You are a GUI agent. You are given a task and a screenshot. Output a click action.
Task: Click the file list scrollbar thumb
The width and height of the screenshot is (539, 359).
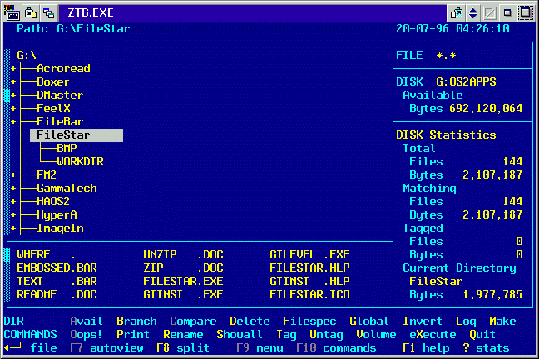7,255
